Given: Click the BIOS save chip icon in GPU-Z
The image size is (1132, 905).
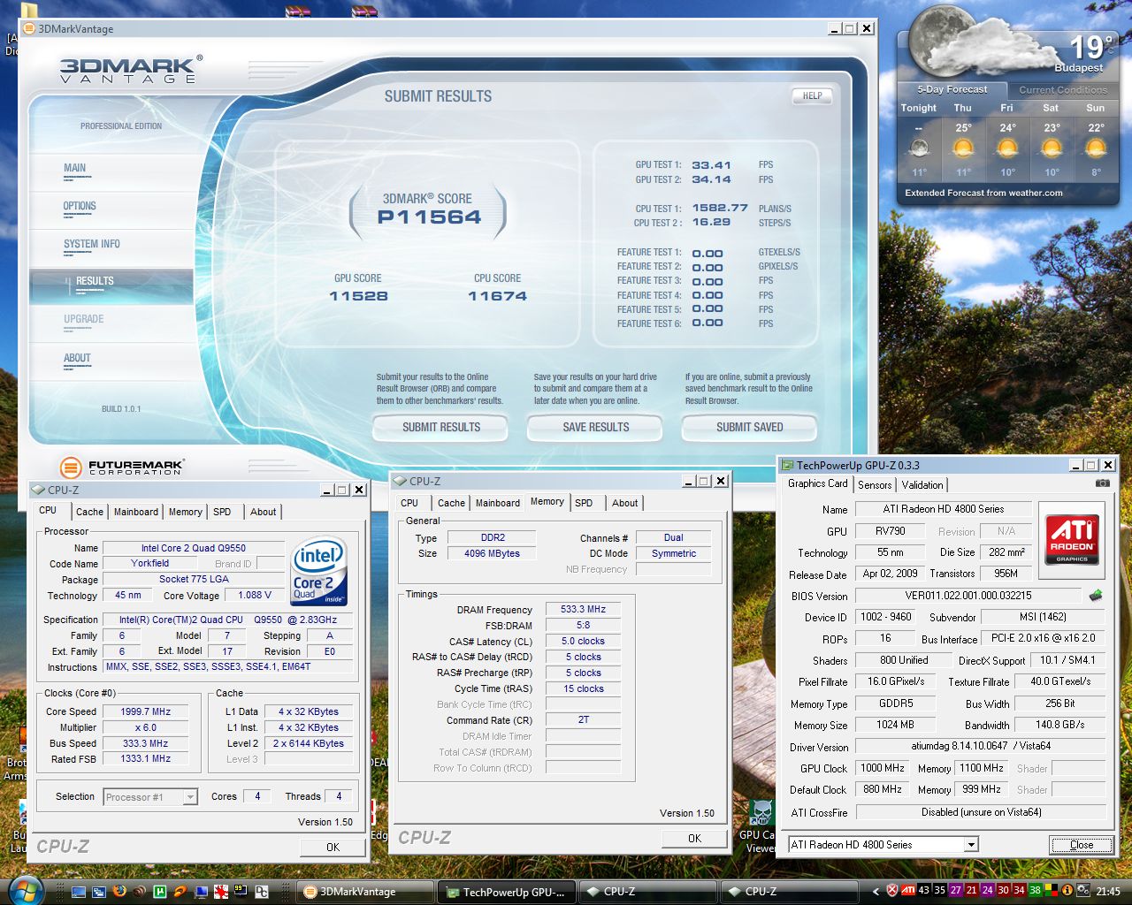Looking at the screenshot, I should point(1096,596).
